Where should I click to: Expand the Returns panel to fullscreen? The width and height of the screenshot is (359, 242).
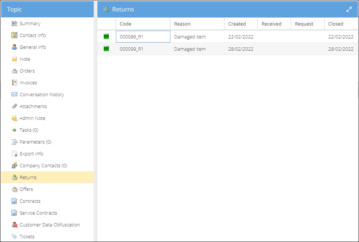pyautogui.click(x=349, y=10)
